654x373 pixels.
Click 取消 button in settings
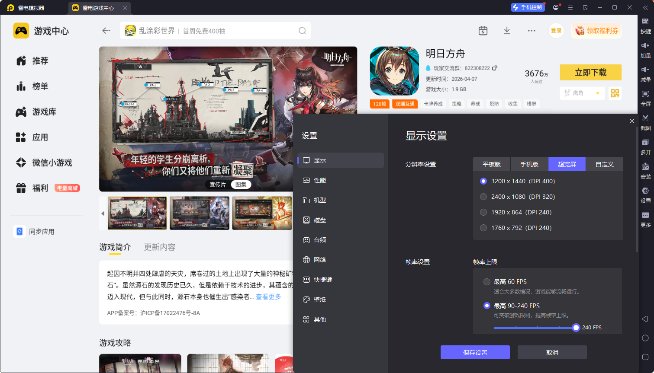[552, 352]
